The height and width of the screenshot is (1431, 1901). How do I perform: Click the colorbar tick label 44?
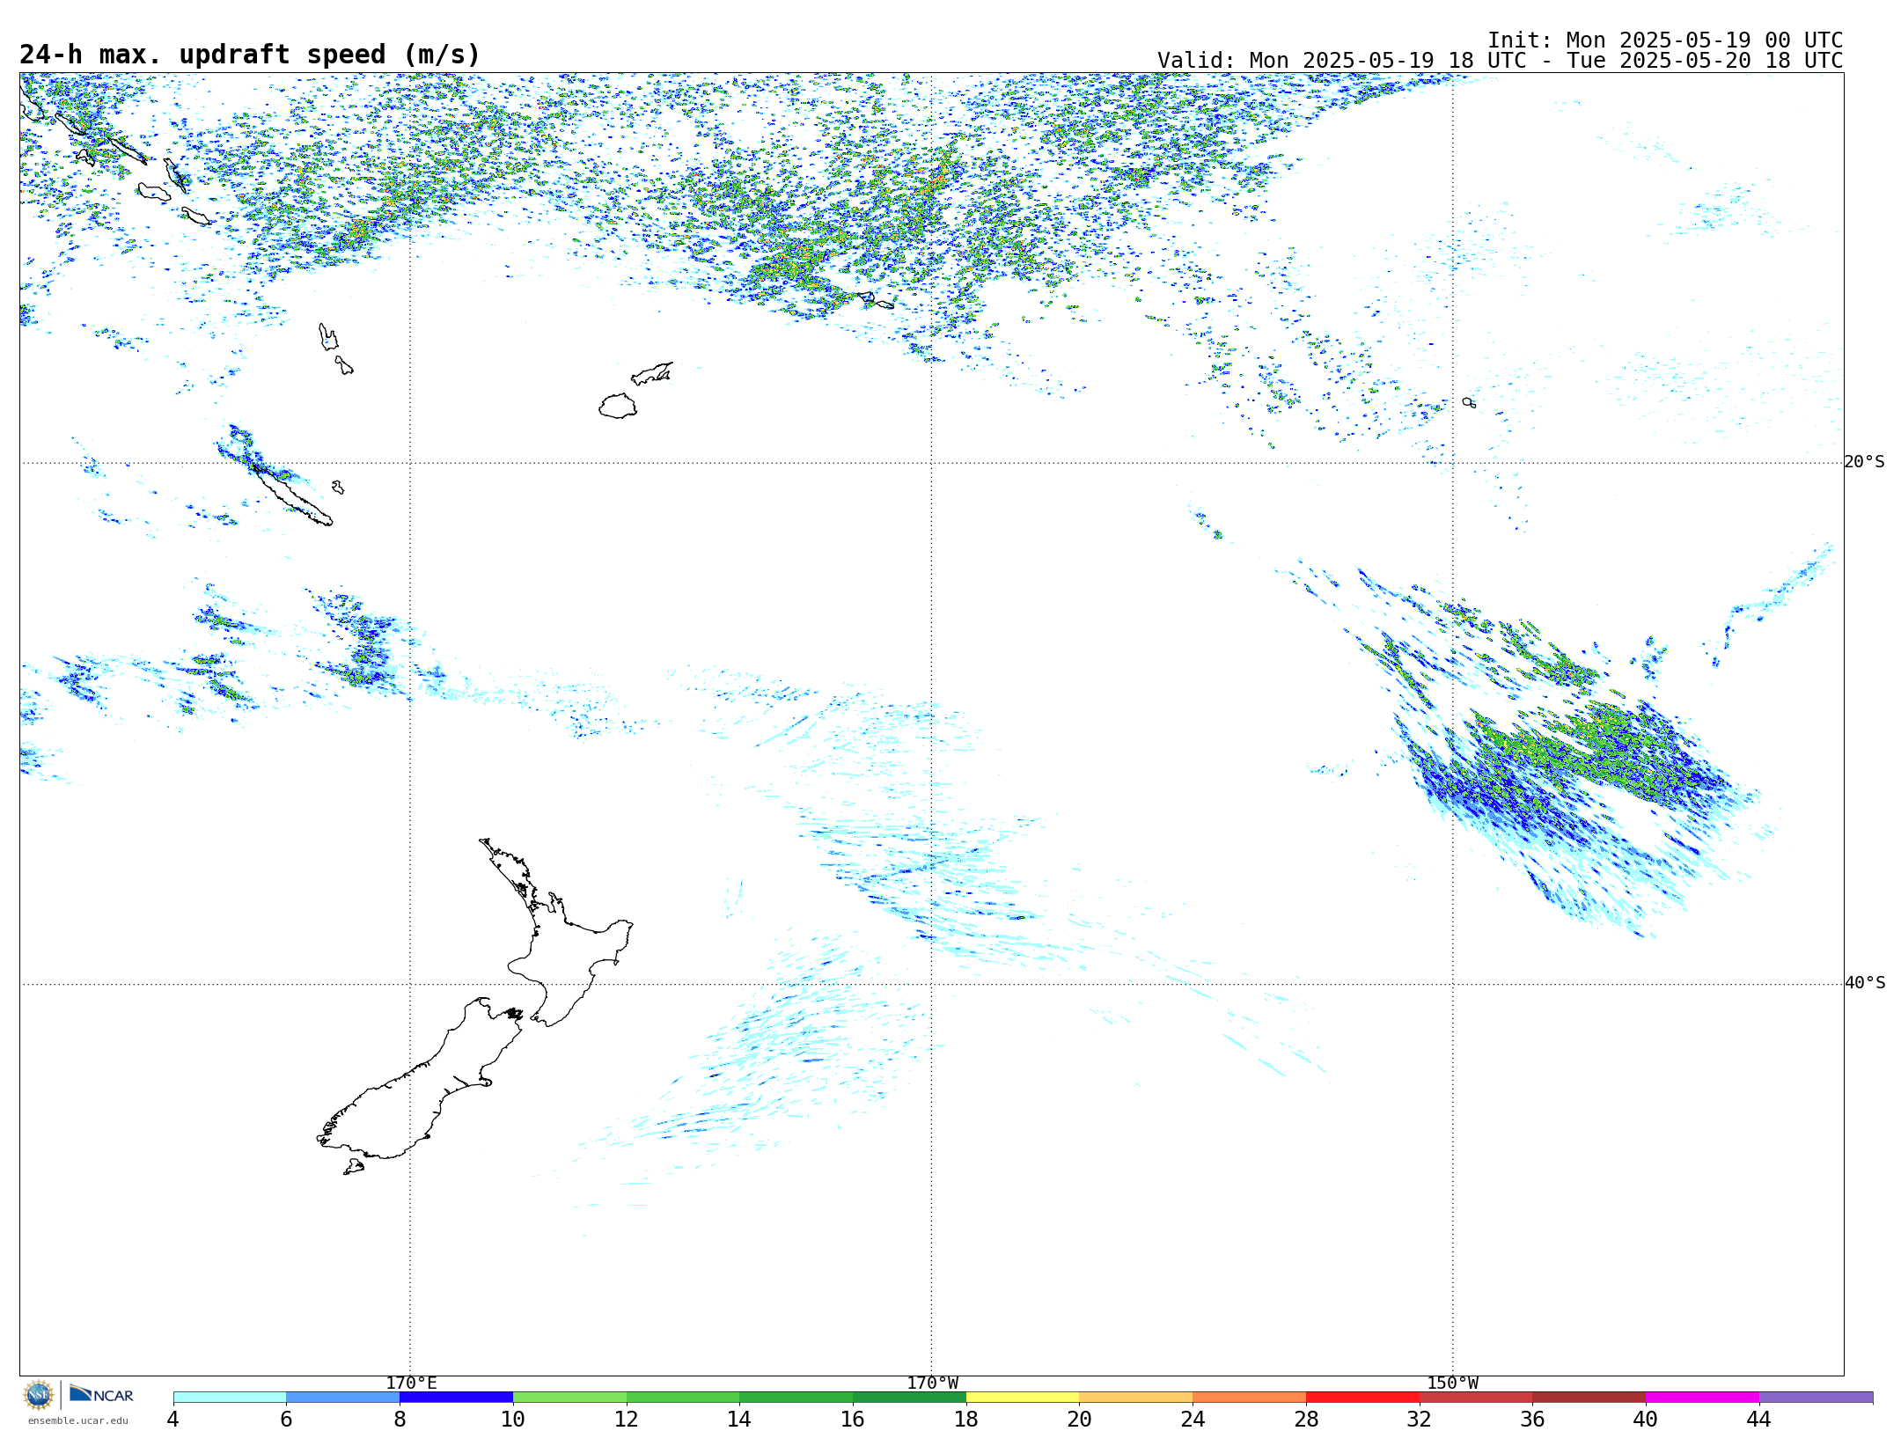1759,1419
